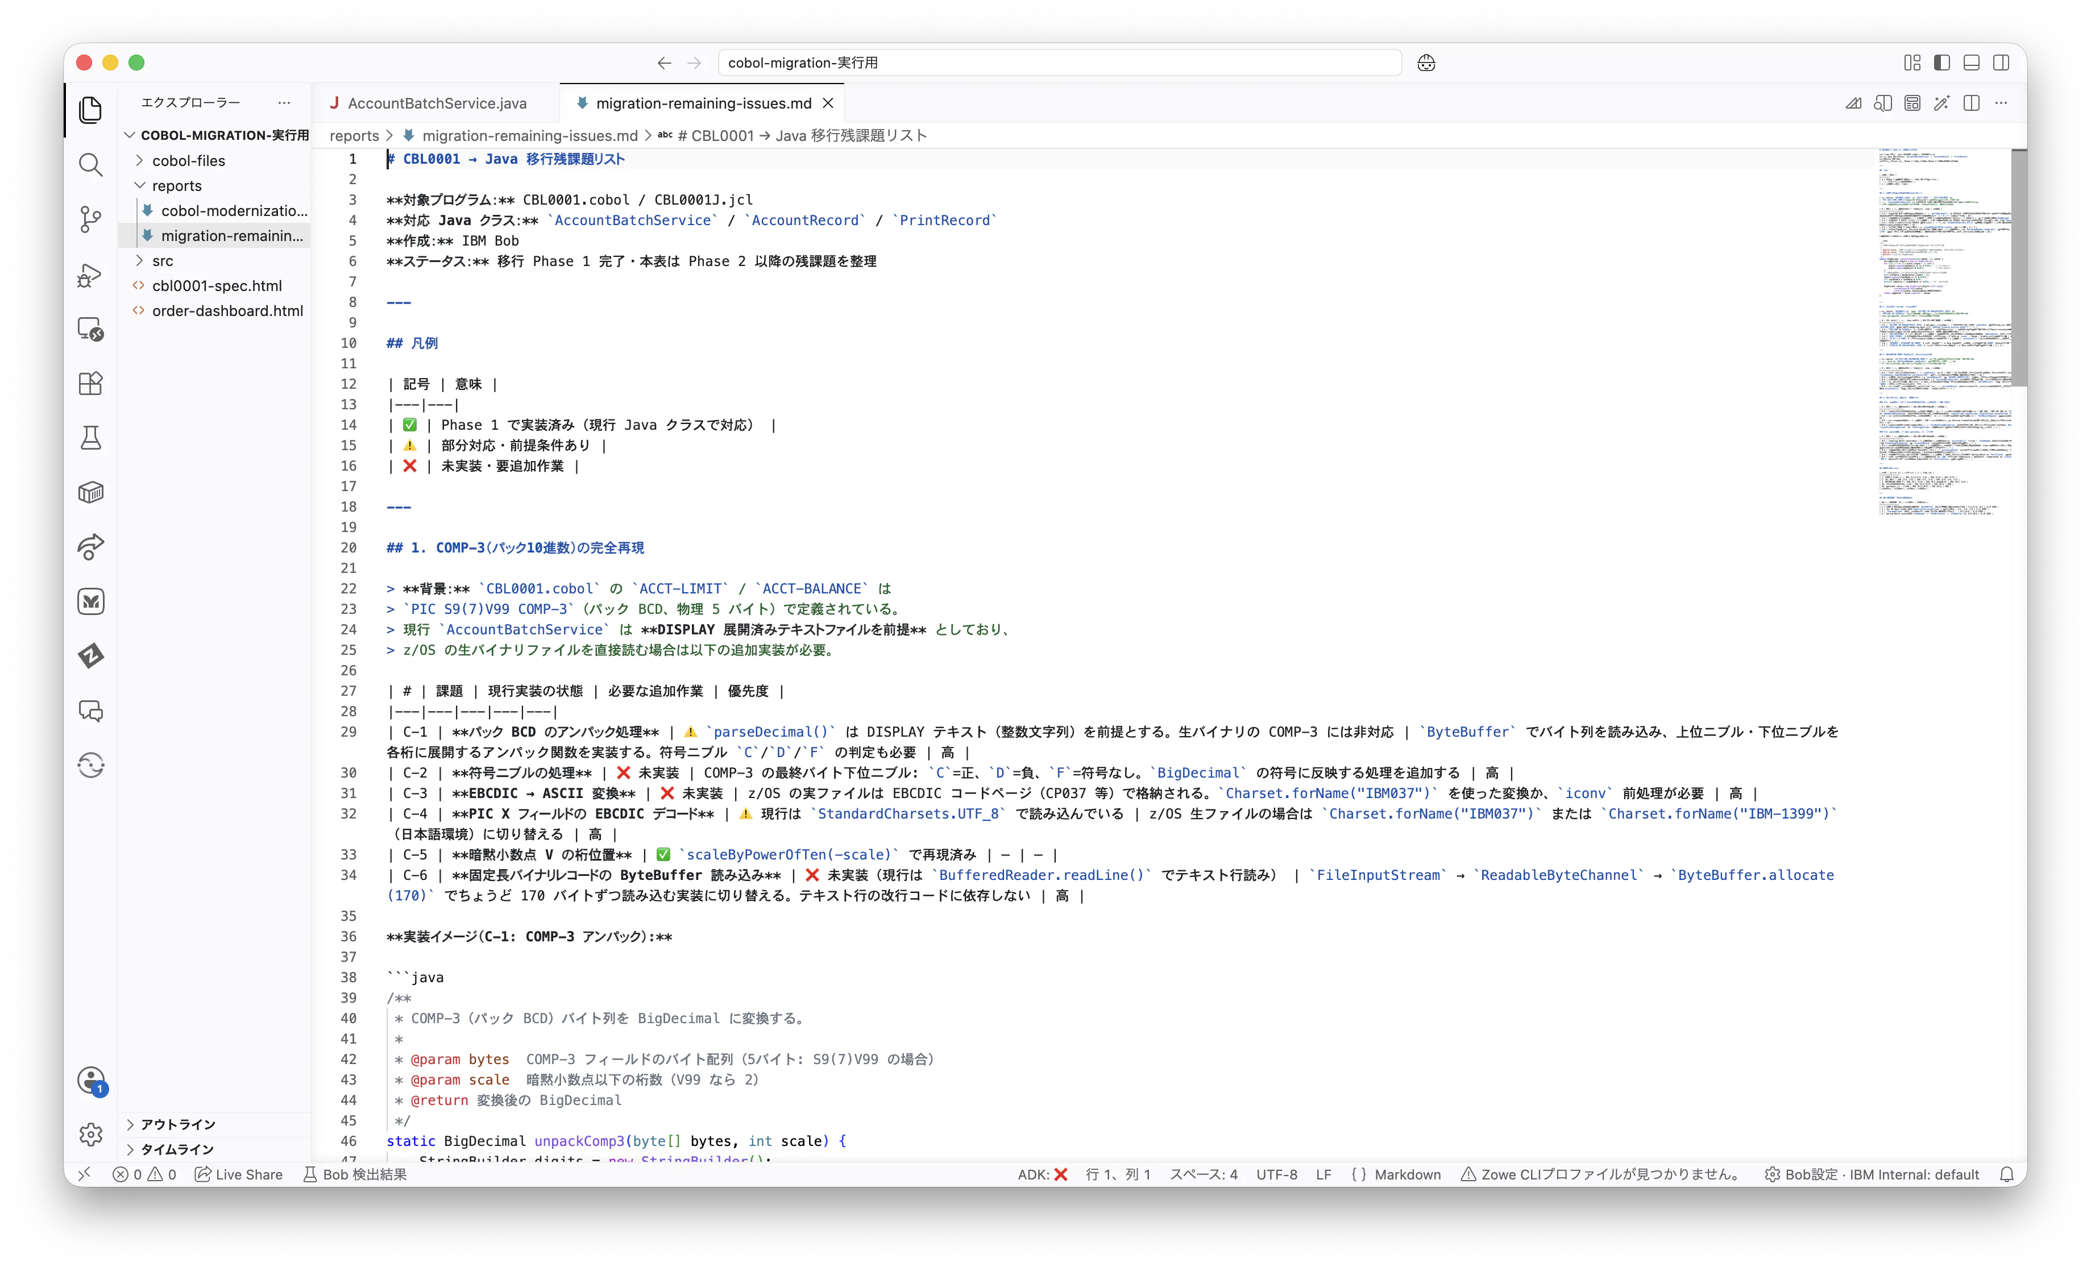Viewport: 2091px width, 1271px height.
Task: Click the heading symbol breadcrumb
Action: coord(793,136)
